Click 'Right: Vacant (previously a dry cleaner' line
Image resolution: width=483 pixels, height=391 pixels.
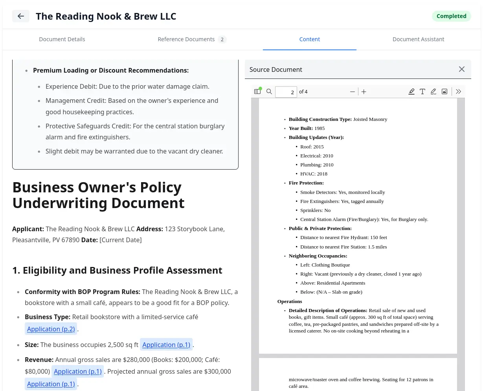click(x=361, y=274)
